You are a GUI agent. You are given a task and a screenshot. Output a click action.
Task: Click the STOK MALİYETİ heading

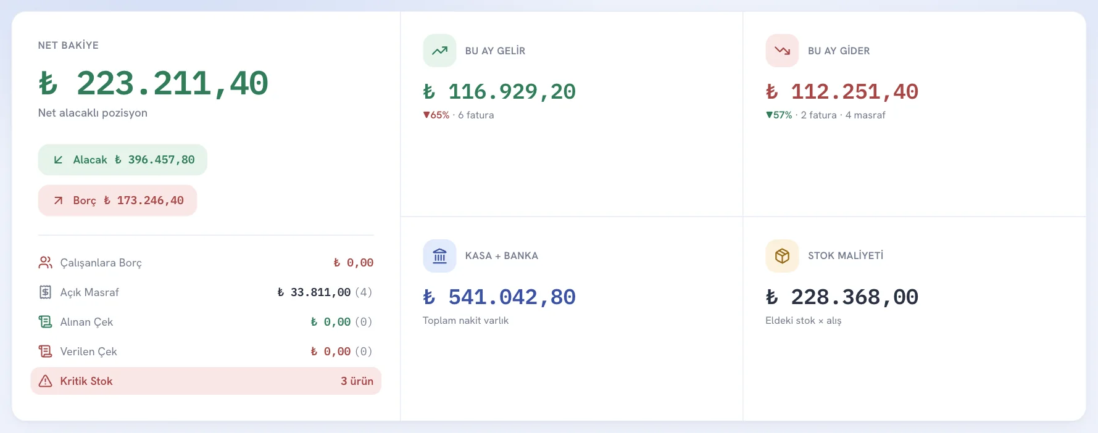(x=846, y=256)
